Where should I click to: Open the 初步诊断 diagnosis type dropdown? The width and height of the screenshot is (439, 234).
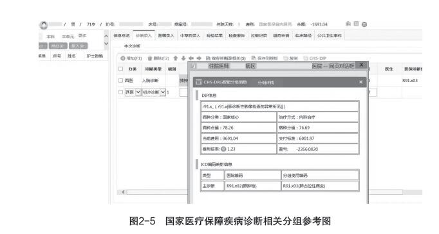163,92
